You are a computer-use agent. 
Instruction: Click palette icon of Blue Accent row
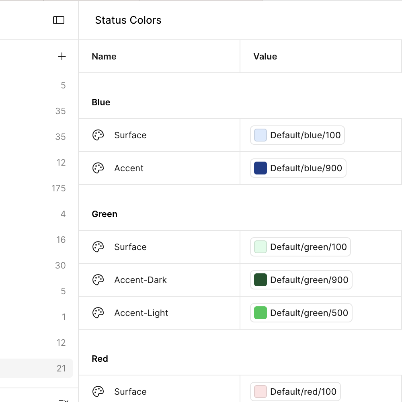point(98,168)
